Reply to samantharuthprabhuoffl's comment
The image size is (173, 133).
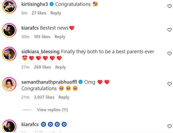(64, 97)
